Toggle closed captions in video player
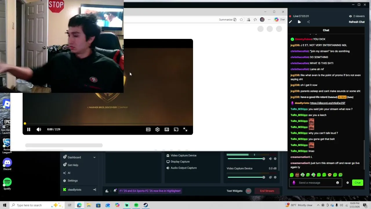The image size is (371, 209). click(148, 129)
